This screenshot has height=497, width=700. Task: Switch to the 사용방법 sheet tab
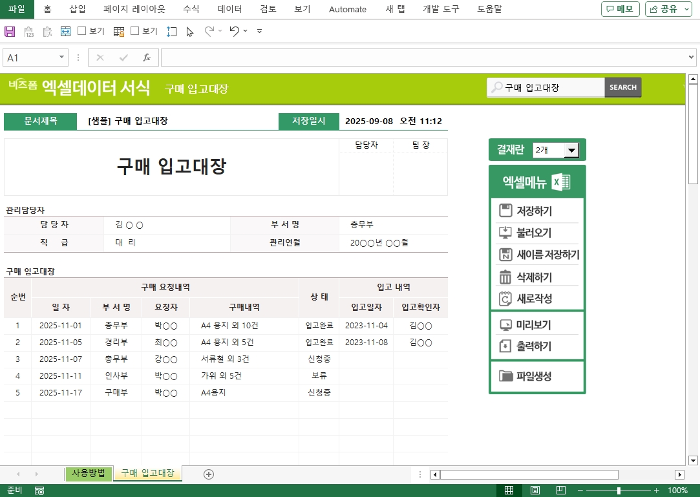click(x=89, y=473)
